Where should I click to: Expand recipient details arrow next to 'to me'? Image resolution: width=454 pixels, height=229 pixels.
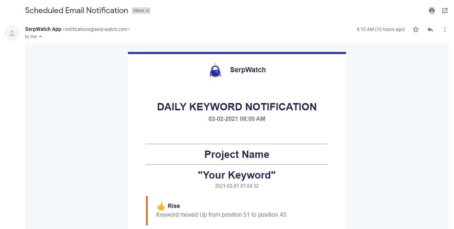click(x=40, y=37)
